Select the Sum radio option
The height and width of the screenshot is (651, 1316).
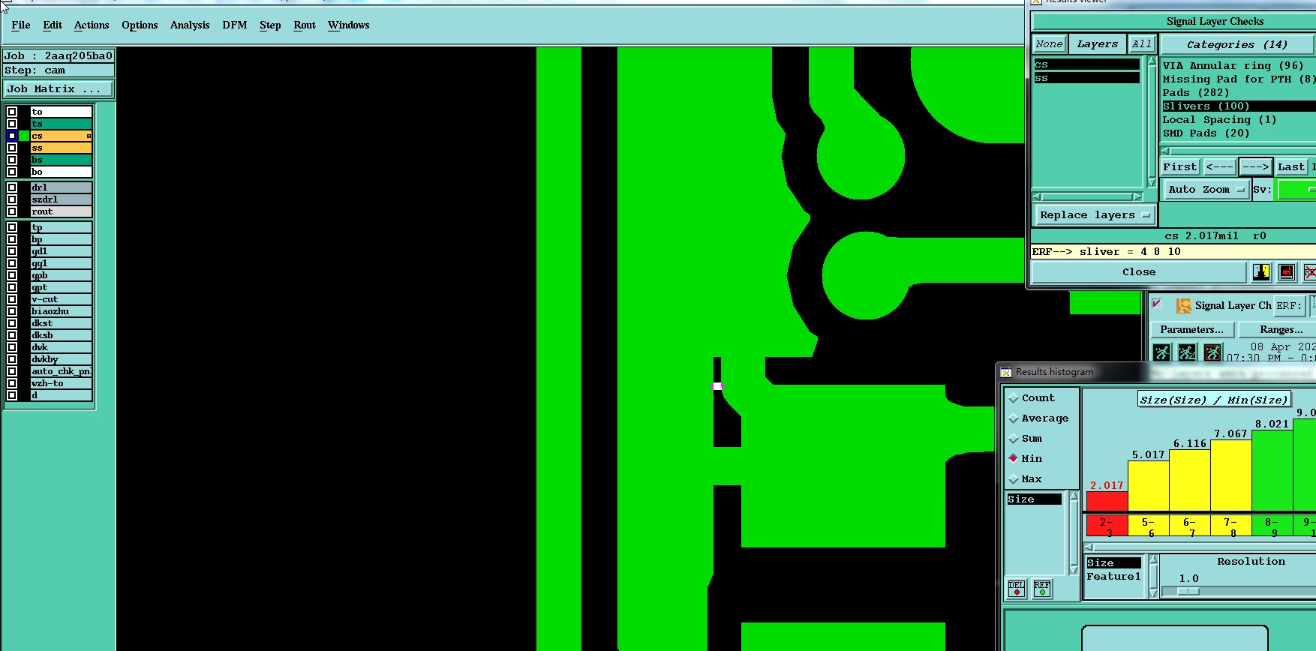1014,439
